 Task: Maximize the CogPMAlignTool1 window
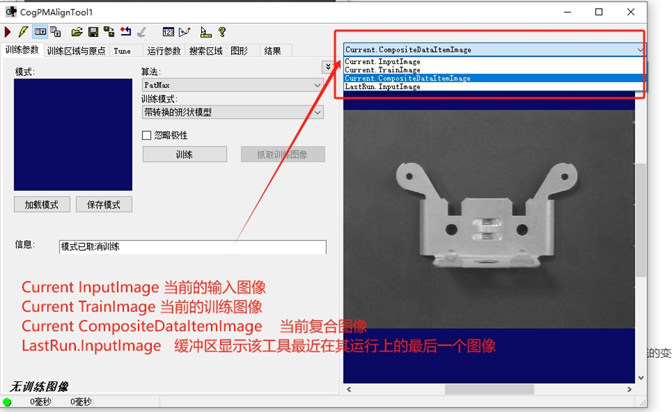599,12
